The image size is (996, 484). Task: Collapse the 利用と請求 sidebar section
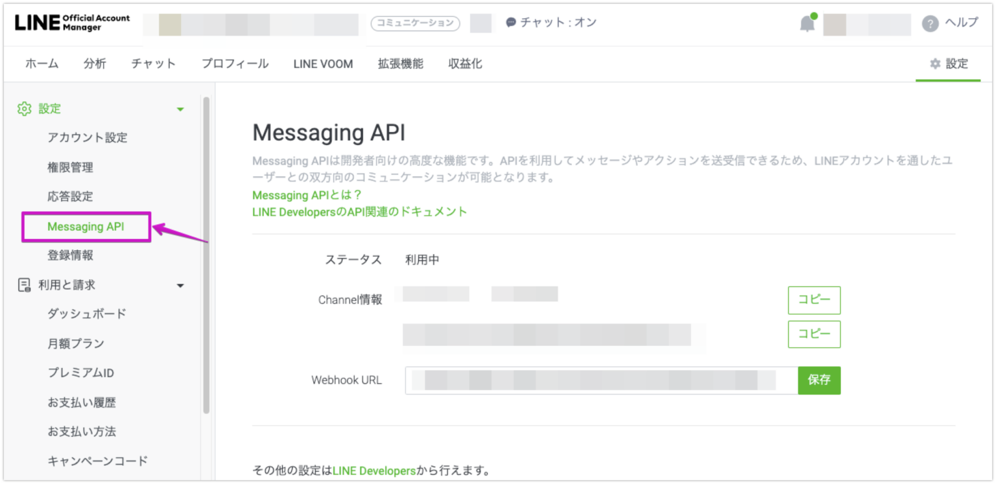180,284
